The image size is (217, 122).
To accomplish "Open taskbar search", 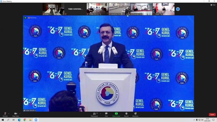I will point(8,120).
